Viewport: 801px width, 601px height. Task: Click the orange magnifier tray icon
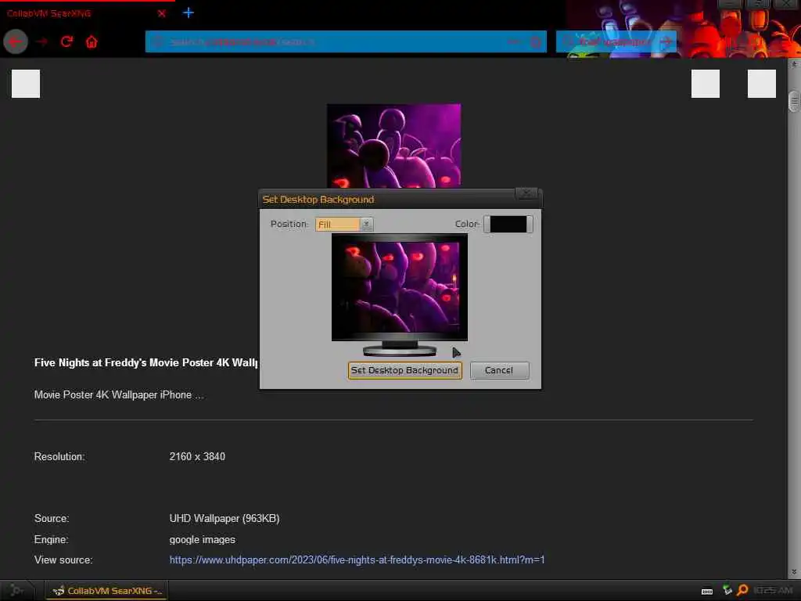742,590
